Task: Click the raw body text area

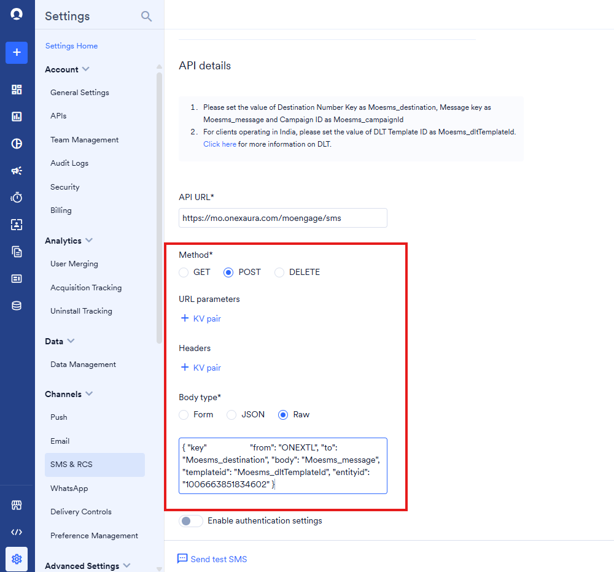Action: click(283, 466)
